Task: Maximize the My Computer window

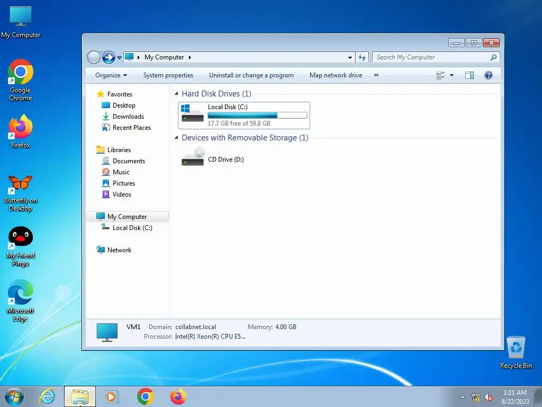Action: tap(474, 43)
